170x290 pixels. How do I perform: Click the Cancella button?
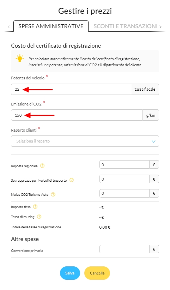click(97, 273)
